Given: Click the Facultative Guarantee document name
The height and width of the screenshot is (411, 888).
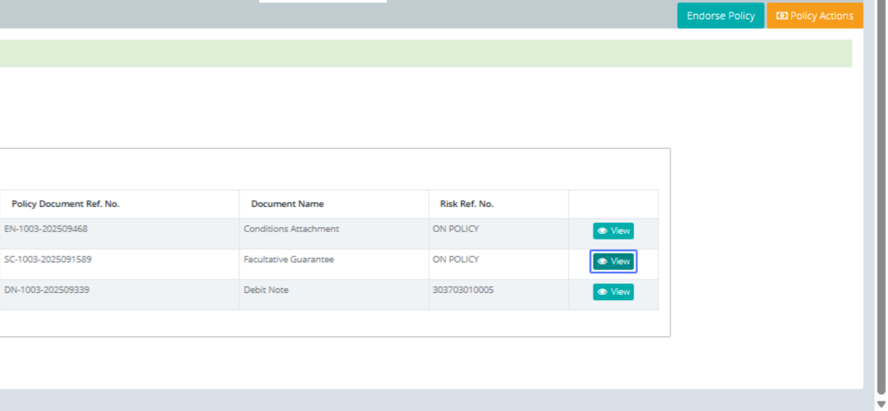Looking at the screenshot, I should coord(289,259).
